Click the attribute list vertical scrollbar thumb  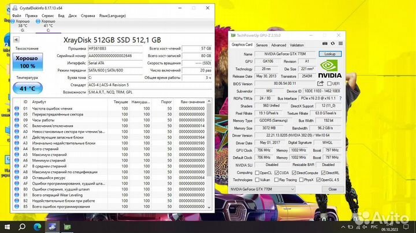coord(209,140)
